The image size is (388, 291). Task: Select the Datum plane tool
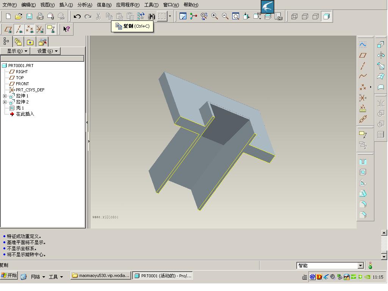pos(363,55)
